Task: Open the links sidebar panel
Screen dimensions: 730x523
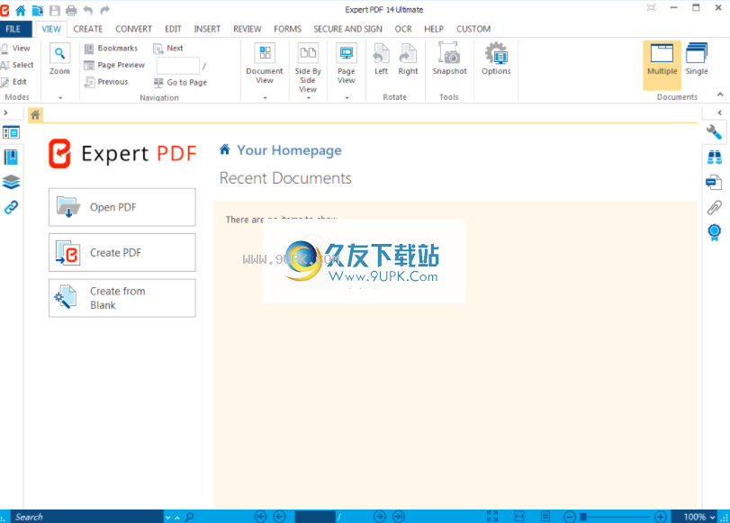Action: coord(11,207)
